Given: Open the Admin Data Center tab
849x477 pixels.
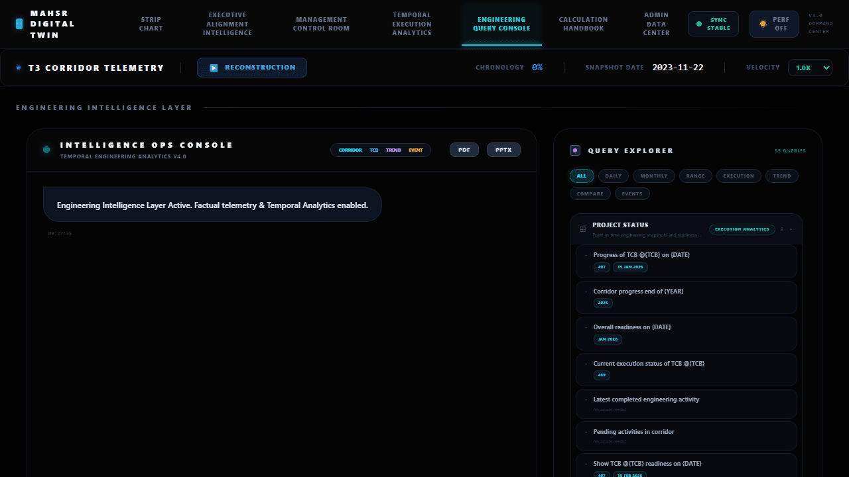Looking at the screenshot, I should [656, 24].
